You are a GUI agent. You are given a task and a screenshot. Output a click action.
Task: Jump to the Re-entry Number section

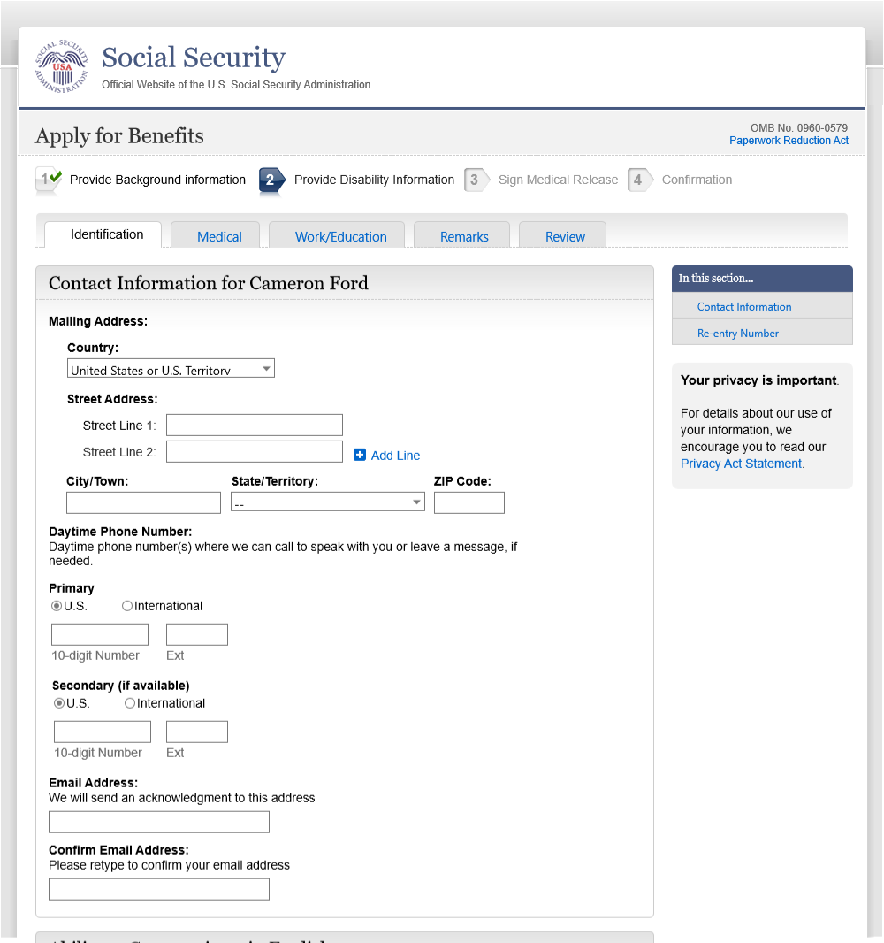(x=738, y=333)
